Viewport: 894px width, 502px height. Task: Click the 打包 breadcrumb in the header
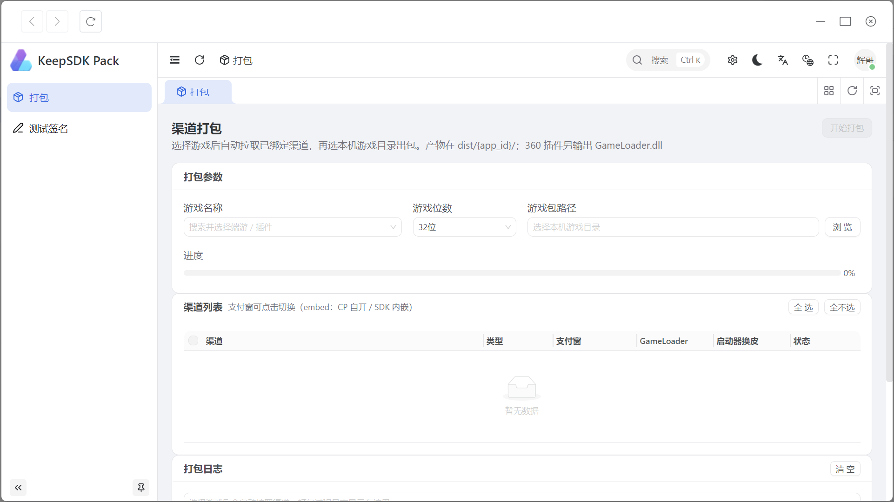coord(236,60)
